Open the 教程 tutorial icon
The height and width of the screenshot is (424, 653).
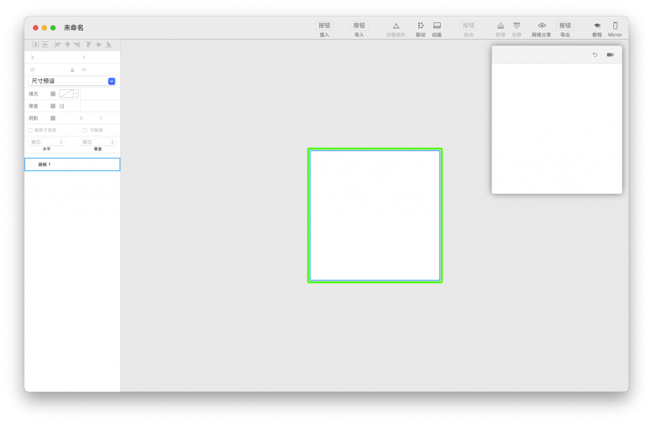click(597, 26)
